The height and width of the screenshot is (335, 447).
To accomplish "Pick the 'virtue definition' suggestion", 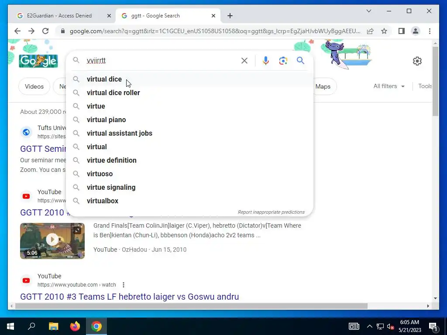I will (x=189, y=161).
